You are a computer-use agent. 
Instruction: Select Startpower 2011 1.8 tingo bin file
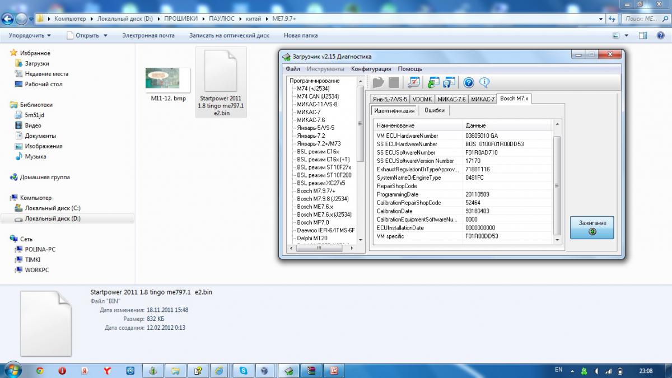(x=221, y=83)
